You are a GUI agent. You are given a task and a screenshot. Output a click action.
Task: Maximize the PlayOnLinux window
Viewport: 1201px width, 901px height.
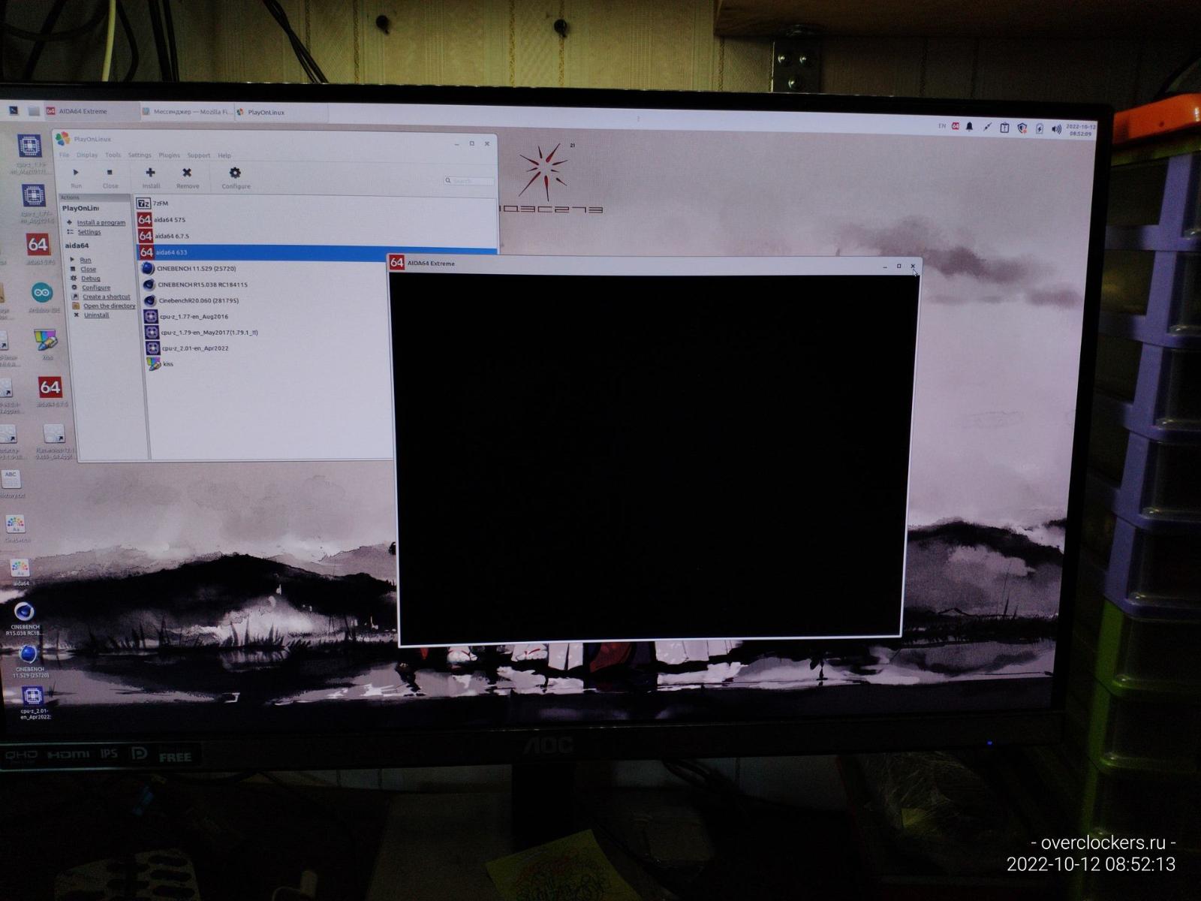[472, 143]
